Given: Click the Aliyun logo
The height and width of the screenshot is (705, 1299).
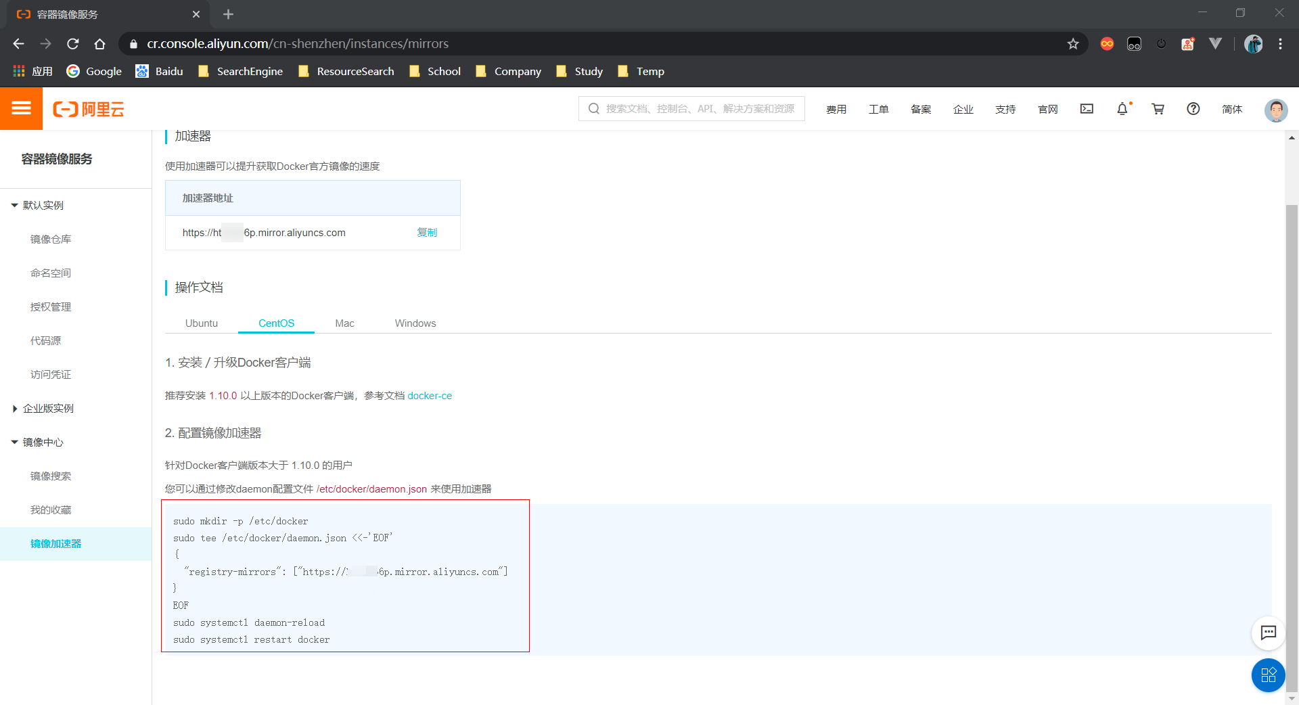Looking at the screenshot, I should (89, 109).
